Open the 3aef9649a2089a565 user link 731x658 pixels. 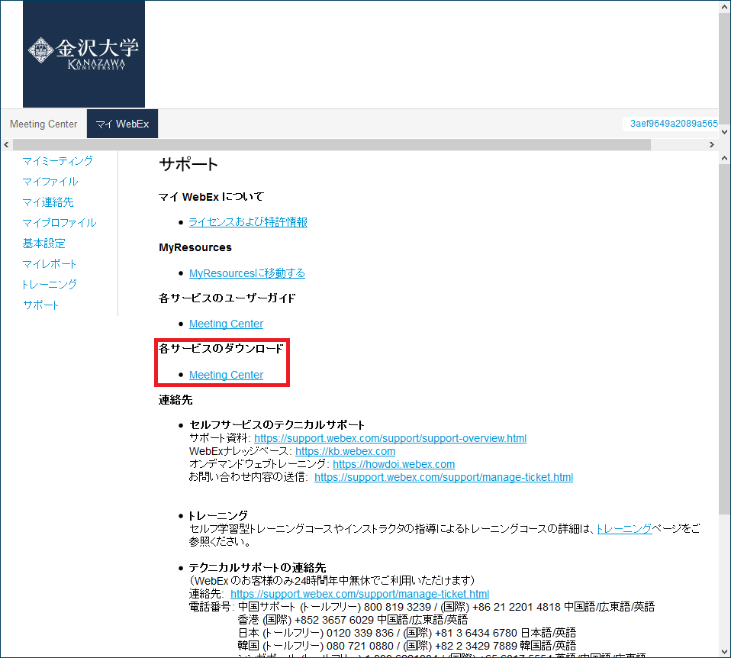[674, 124]
